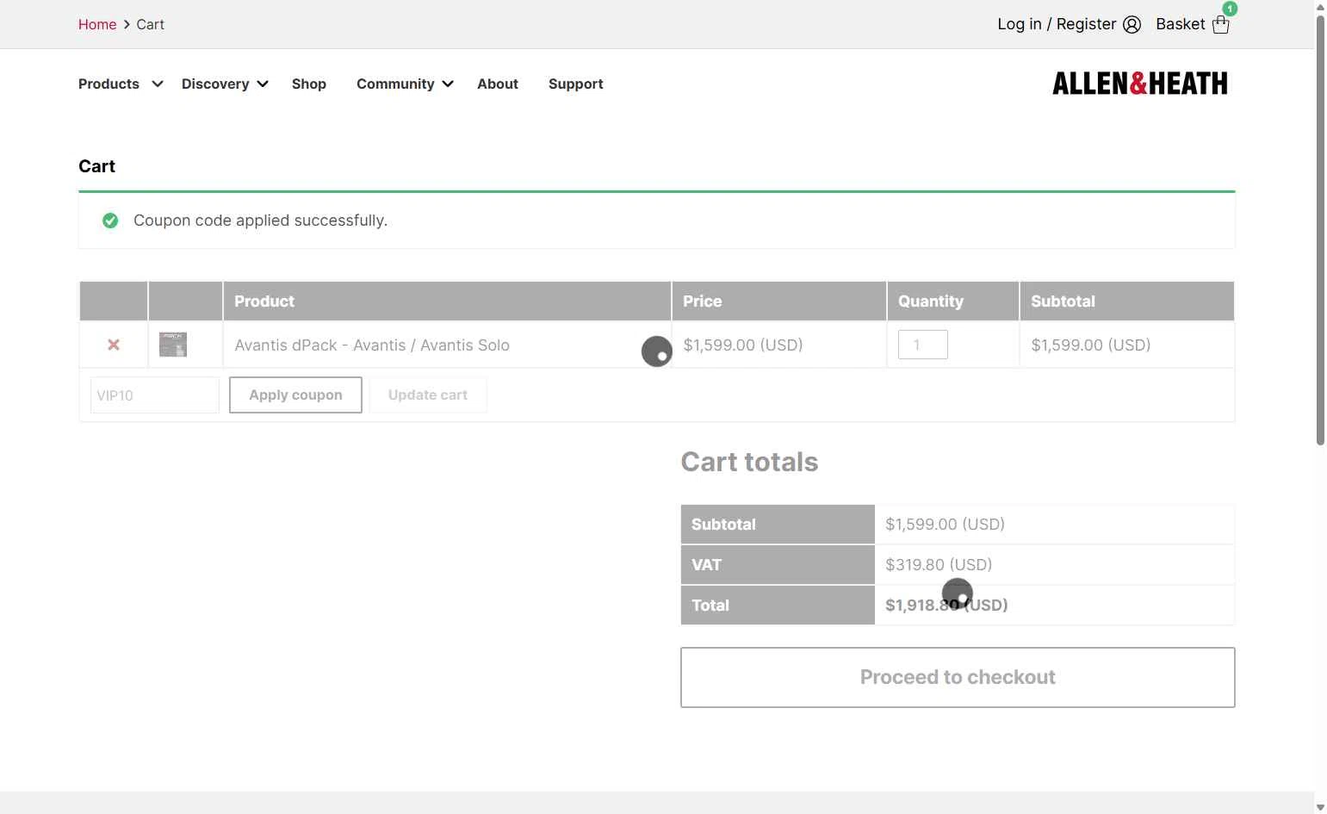Viewport: 1327px width, 814px height.
Task: Open Avantis dPack product link
Action: (372, 345)
